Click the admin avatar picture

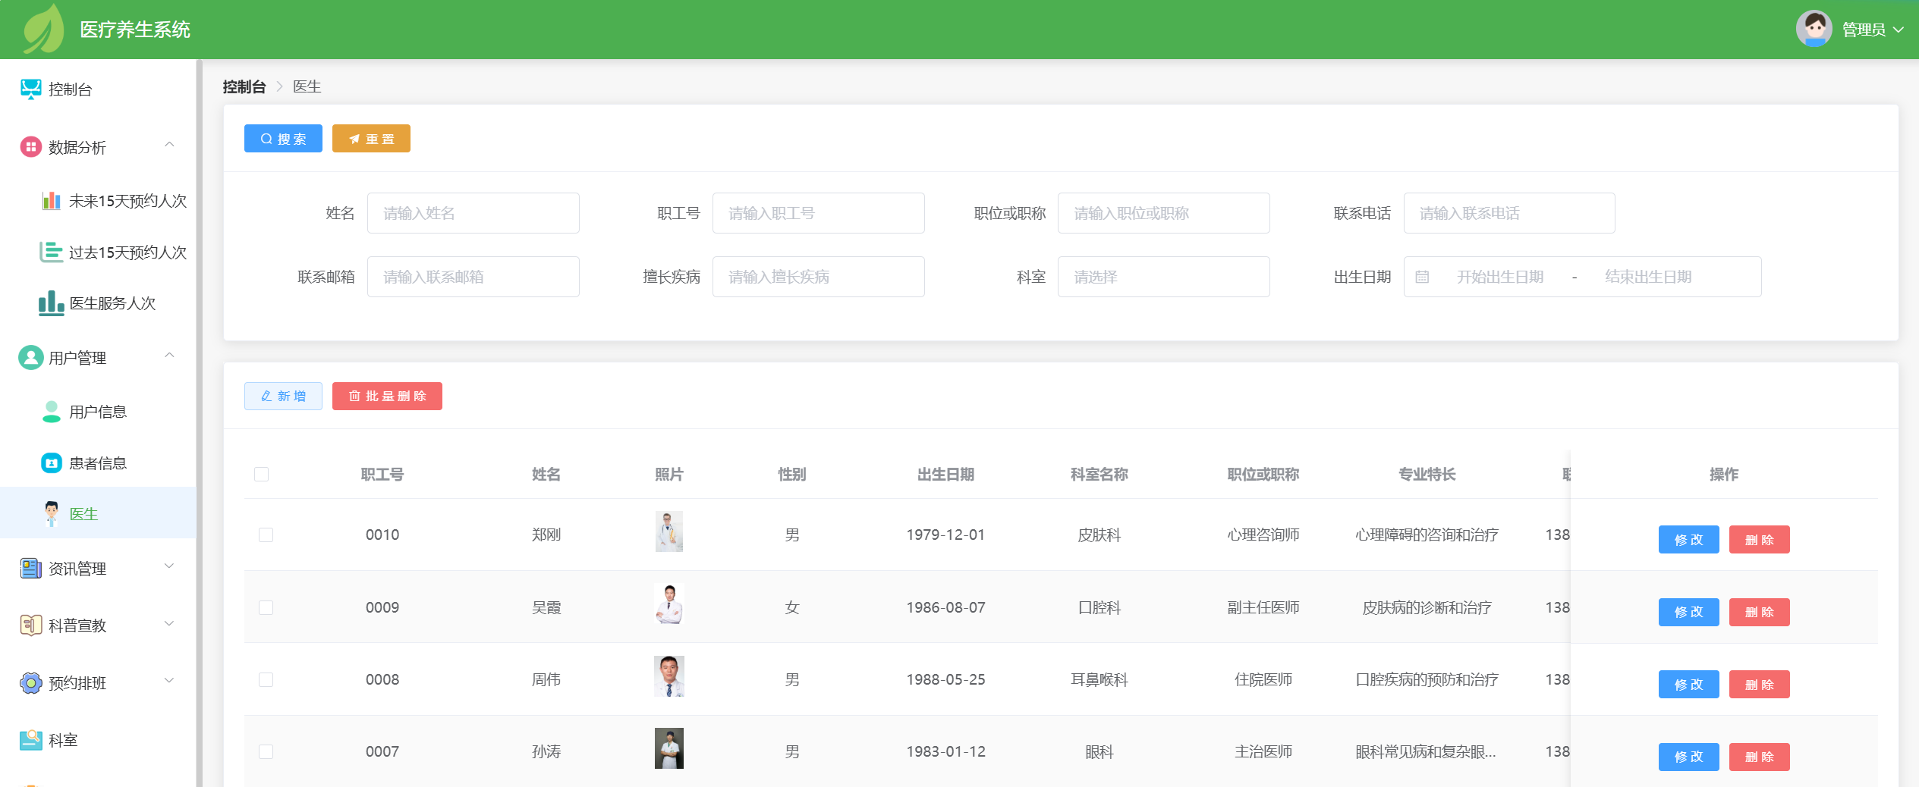click(x=1814, y=29)
